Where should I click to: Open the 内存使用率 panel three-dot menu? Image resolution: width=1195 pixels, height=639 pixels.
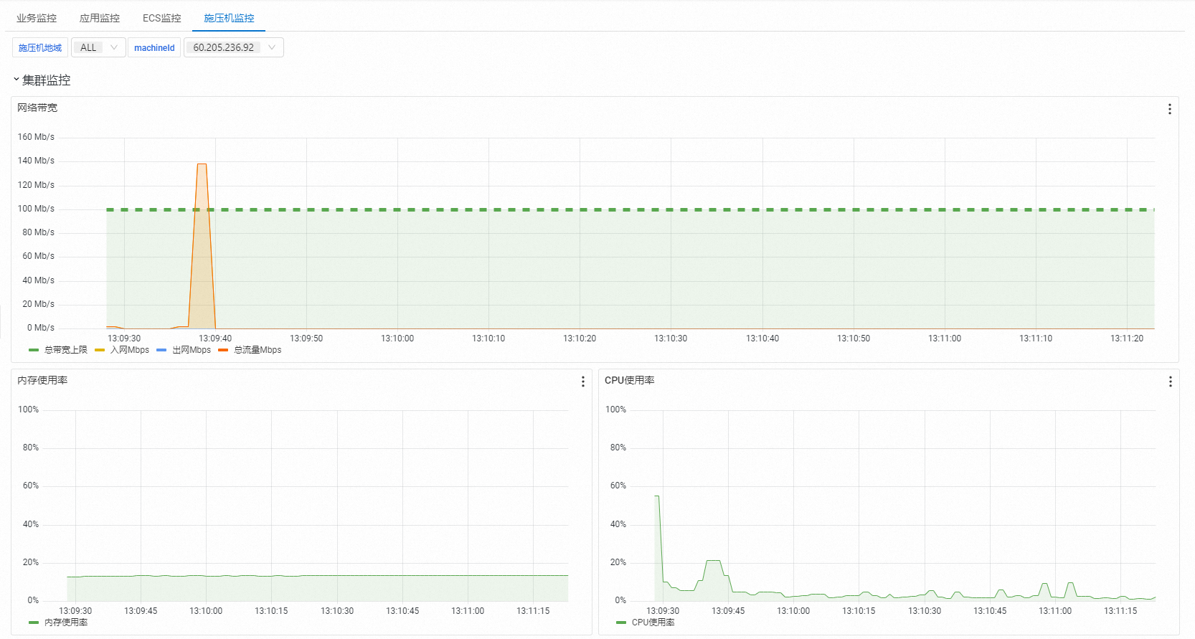coord(582,382)
